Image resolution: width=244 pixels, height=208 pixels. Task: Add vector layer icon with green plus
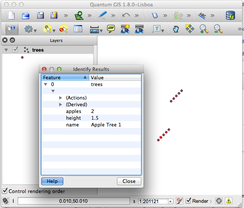point(79,15)
